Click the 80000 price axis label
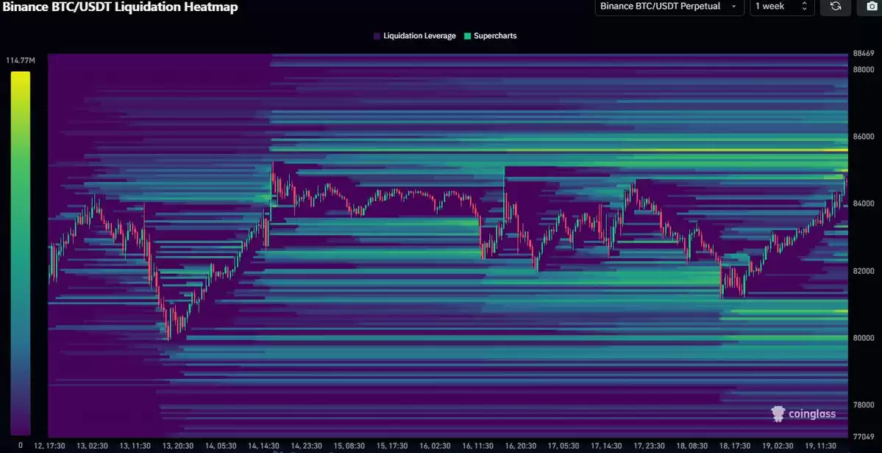 pos(864,338)
